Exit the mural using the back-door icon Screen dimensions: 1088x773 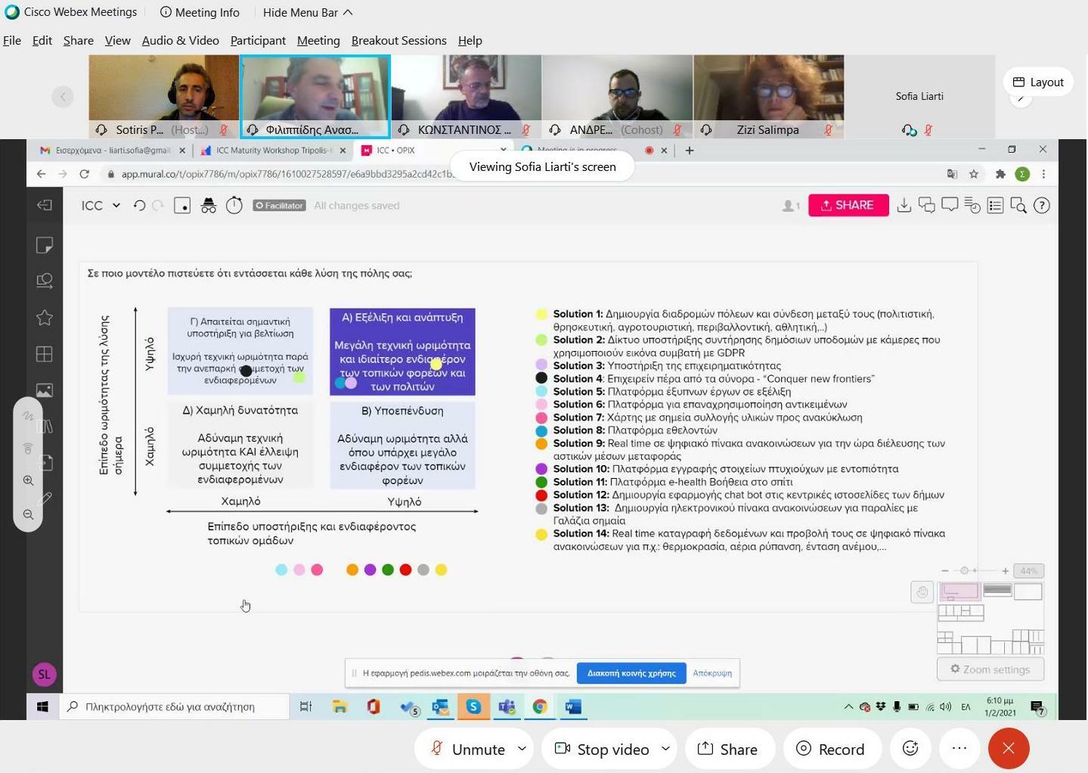coord(45,205)
